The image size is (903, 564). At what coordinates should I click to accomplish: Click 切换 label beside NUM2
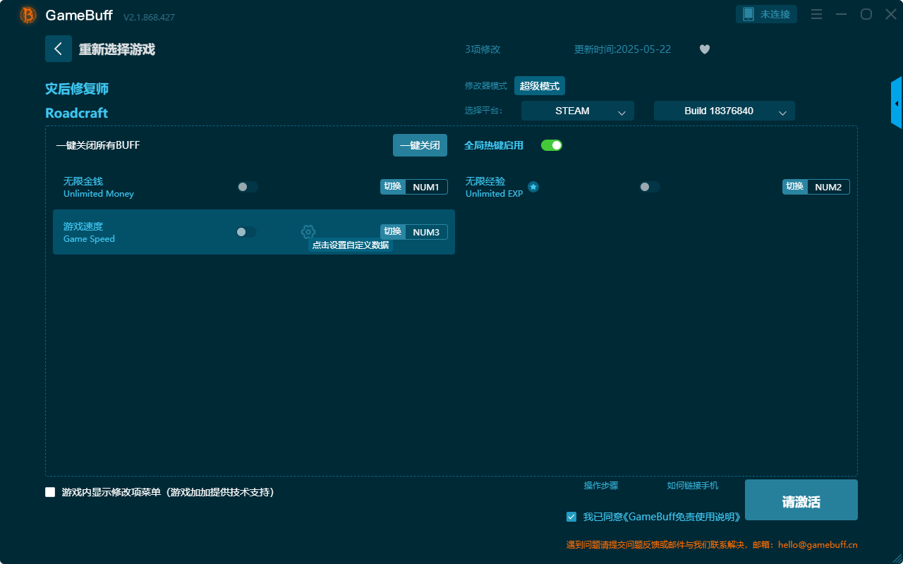click(x=795, y=187)
